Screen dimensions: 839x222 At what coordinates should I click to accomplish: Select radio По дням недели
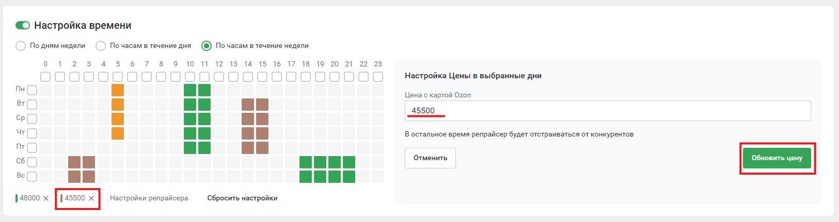pos(21,46)
